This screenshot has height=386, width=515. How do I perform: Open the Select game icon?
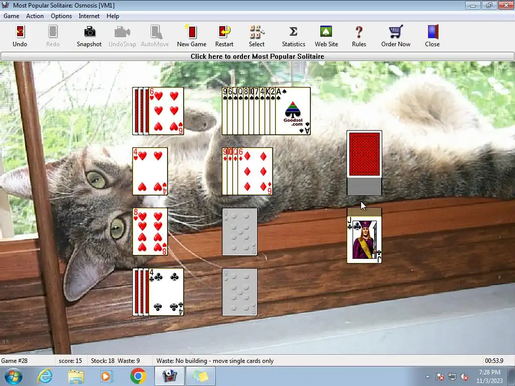256,36
